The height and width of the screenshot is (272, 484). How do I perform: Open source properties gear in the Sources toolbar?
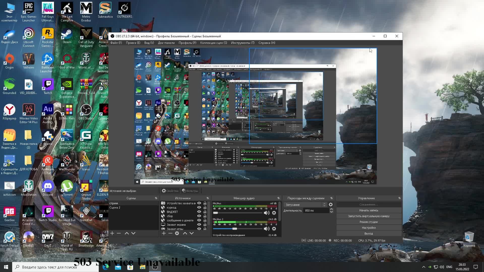click(x=177, y=233)
